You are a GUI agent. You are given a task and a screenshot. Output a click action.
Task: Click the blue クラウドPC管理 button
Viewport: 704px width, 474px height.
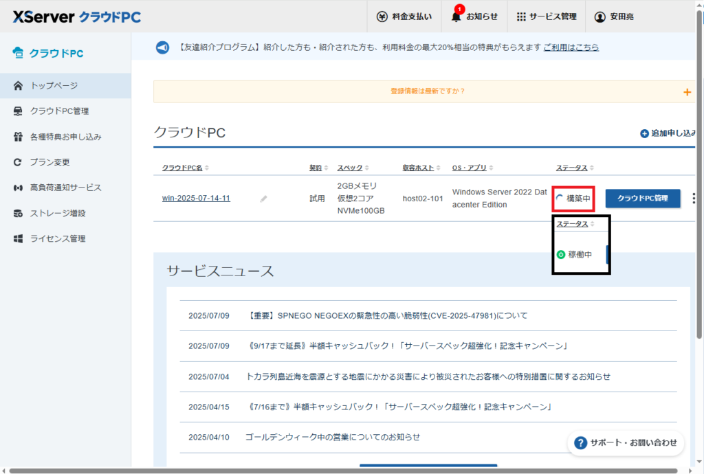(x=643, y=199)
